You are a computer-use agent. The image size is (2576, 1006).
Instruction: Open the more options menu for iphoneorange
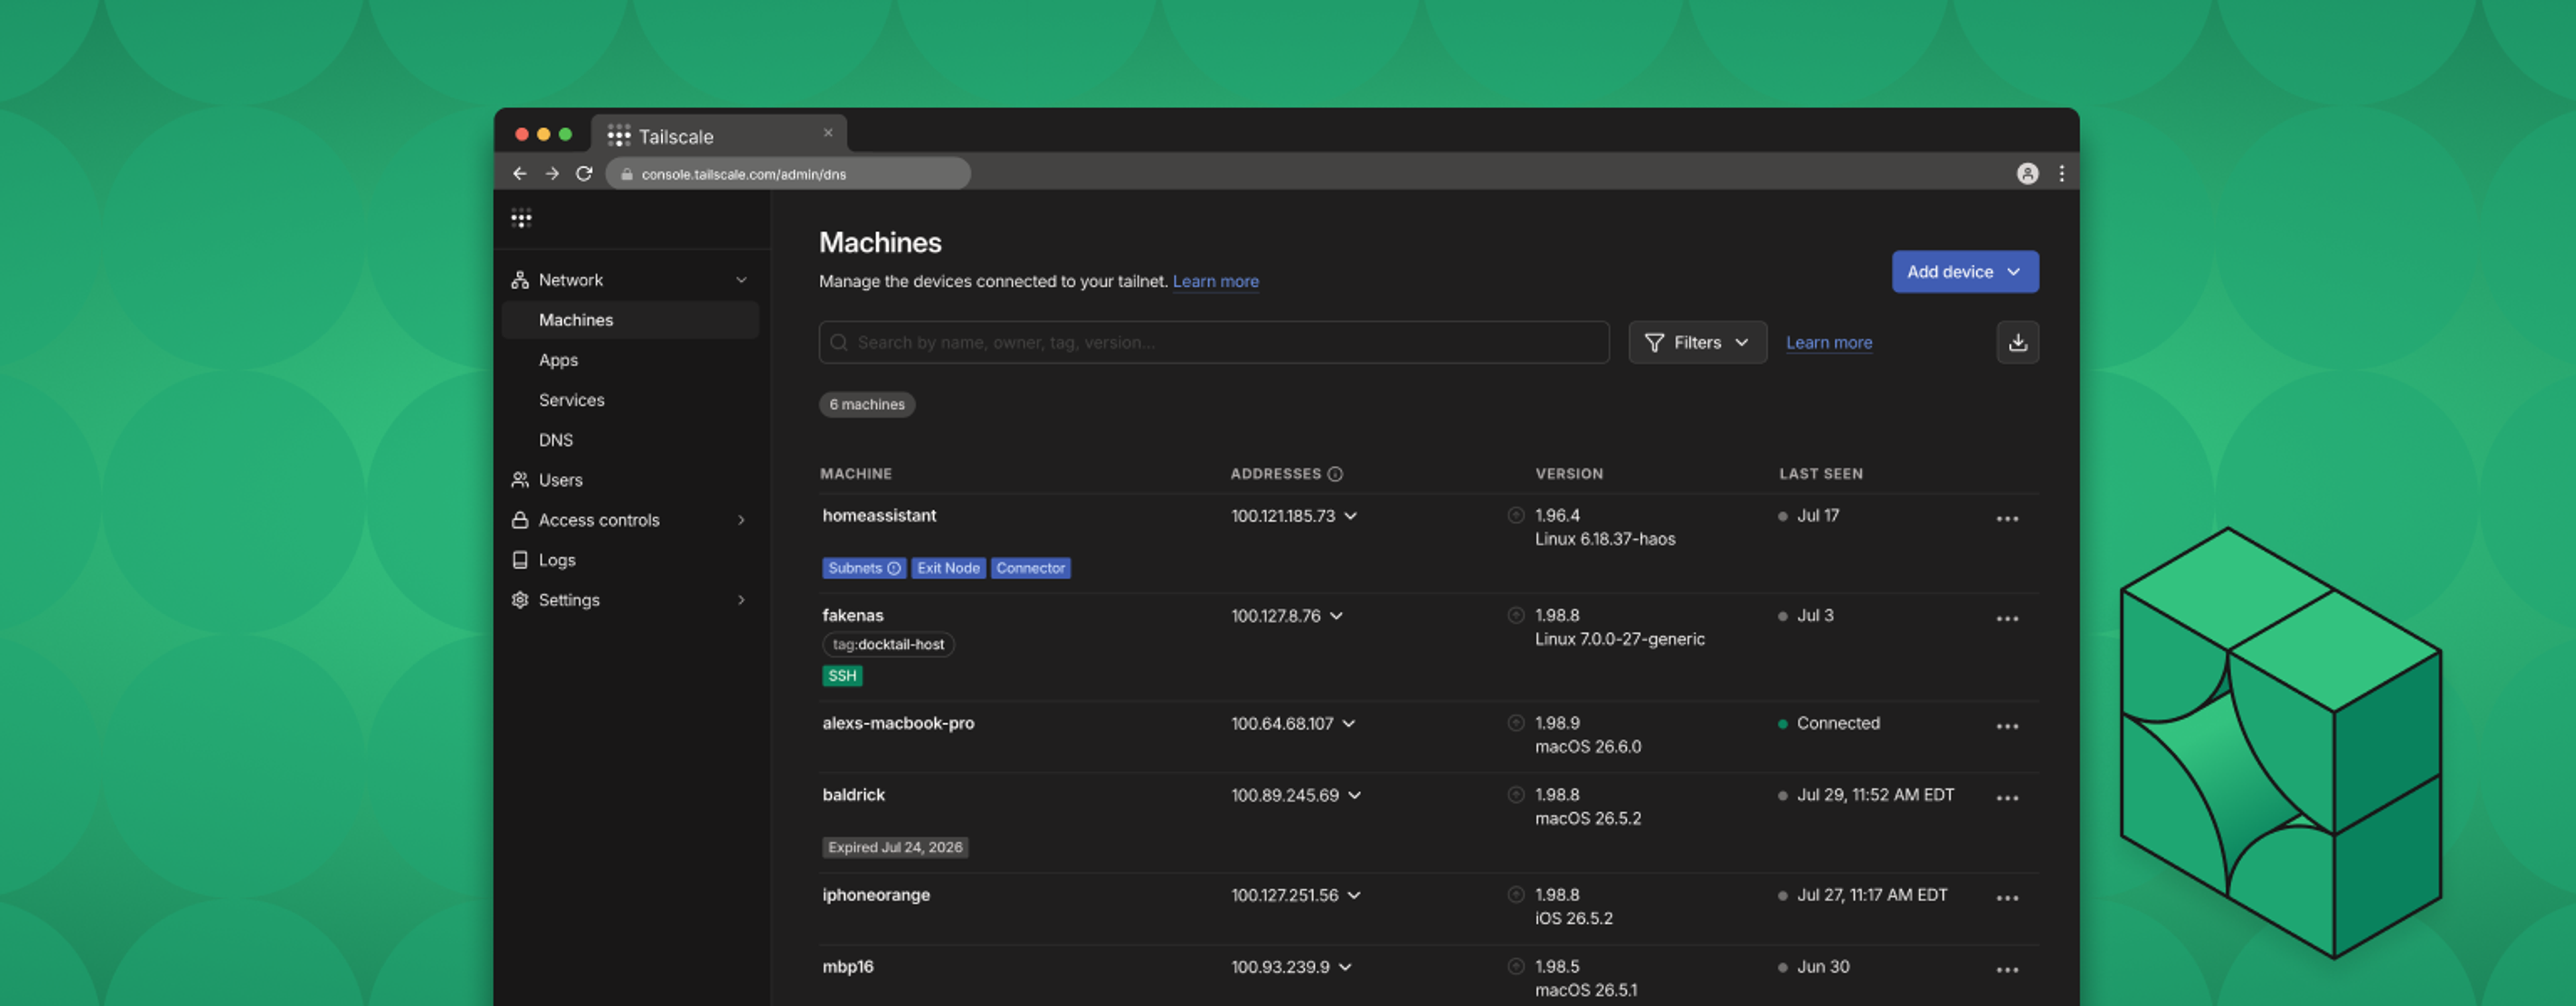(x=2007, y=899)
